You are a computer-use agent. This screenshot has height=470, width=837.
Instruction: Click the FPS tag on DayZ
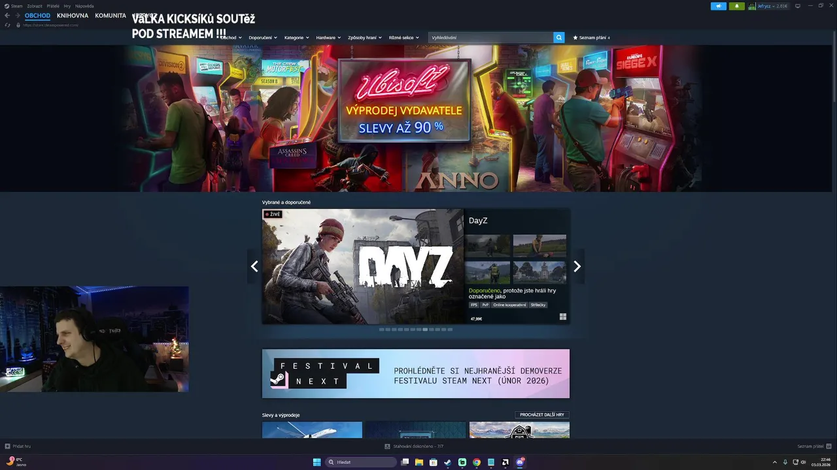point(474,305)
